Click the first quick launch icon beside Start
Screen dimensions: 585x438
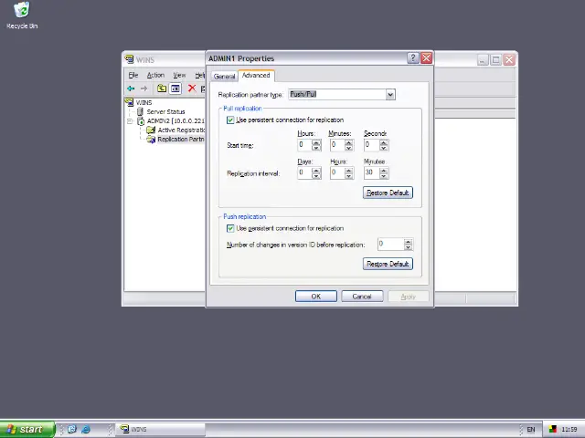click(72, 429)
